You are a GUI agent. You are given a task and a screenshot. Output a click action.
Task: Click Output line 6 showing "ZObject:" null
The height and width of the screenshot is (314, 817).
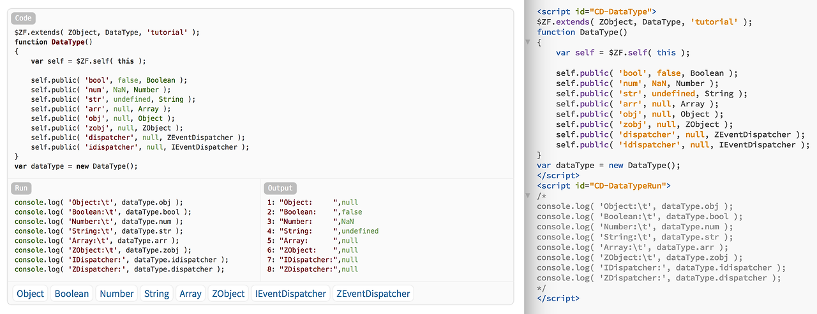click(x=313, y=250)
